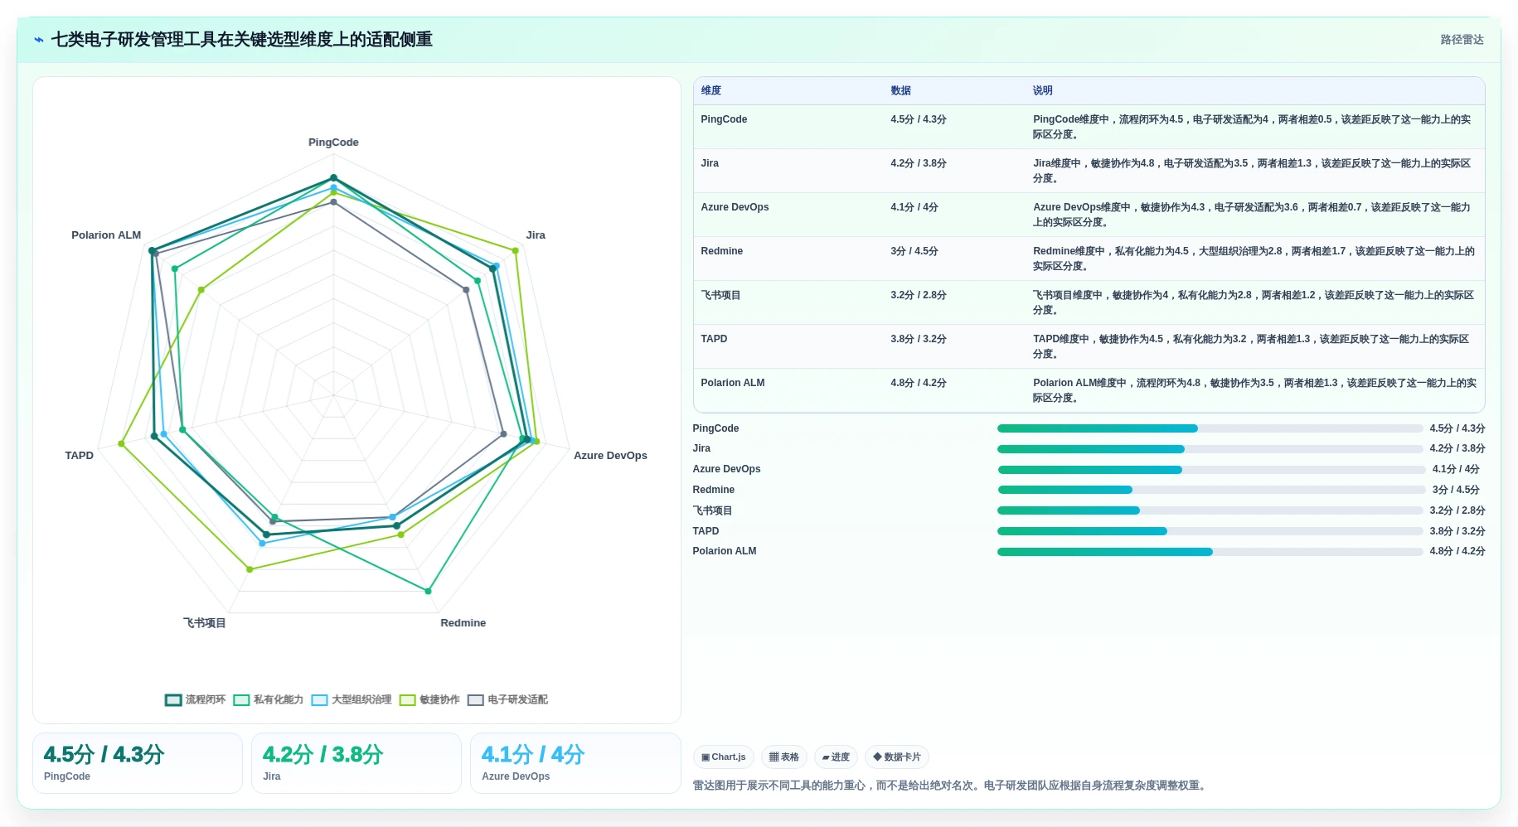The width and height of the screenshot is (1518, 827).
Task: Select the Redmine table row name
Action: pyautogui.click(x=721, y=251)
